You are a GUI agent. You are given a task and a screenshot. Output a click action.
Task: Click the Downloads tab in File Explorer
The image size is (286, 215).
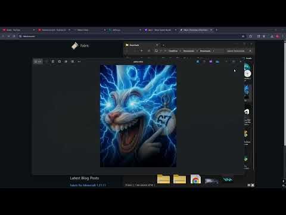(x=142, y=45)
